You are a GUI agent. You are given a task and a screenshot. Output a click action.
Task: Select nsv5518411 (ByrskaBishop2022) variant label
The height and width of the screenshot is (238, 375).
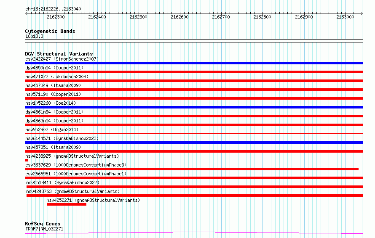(x=63, y=182)
